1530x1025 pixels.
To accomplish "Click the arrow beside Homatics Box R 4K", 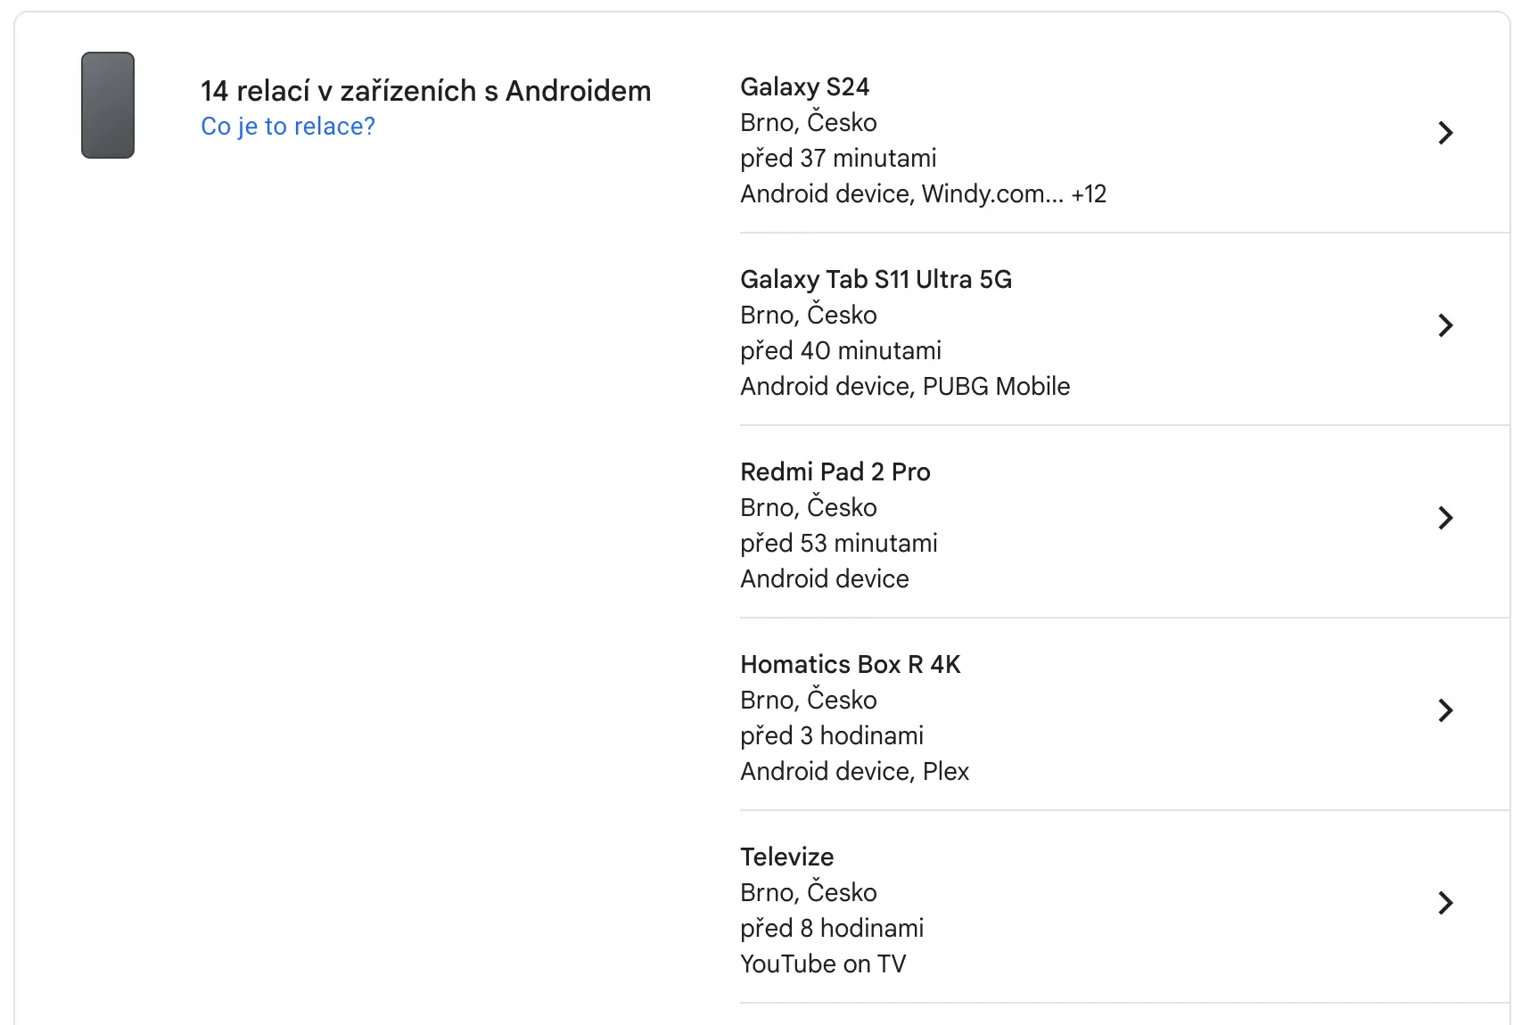I will (x=1445, y=710).
